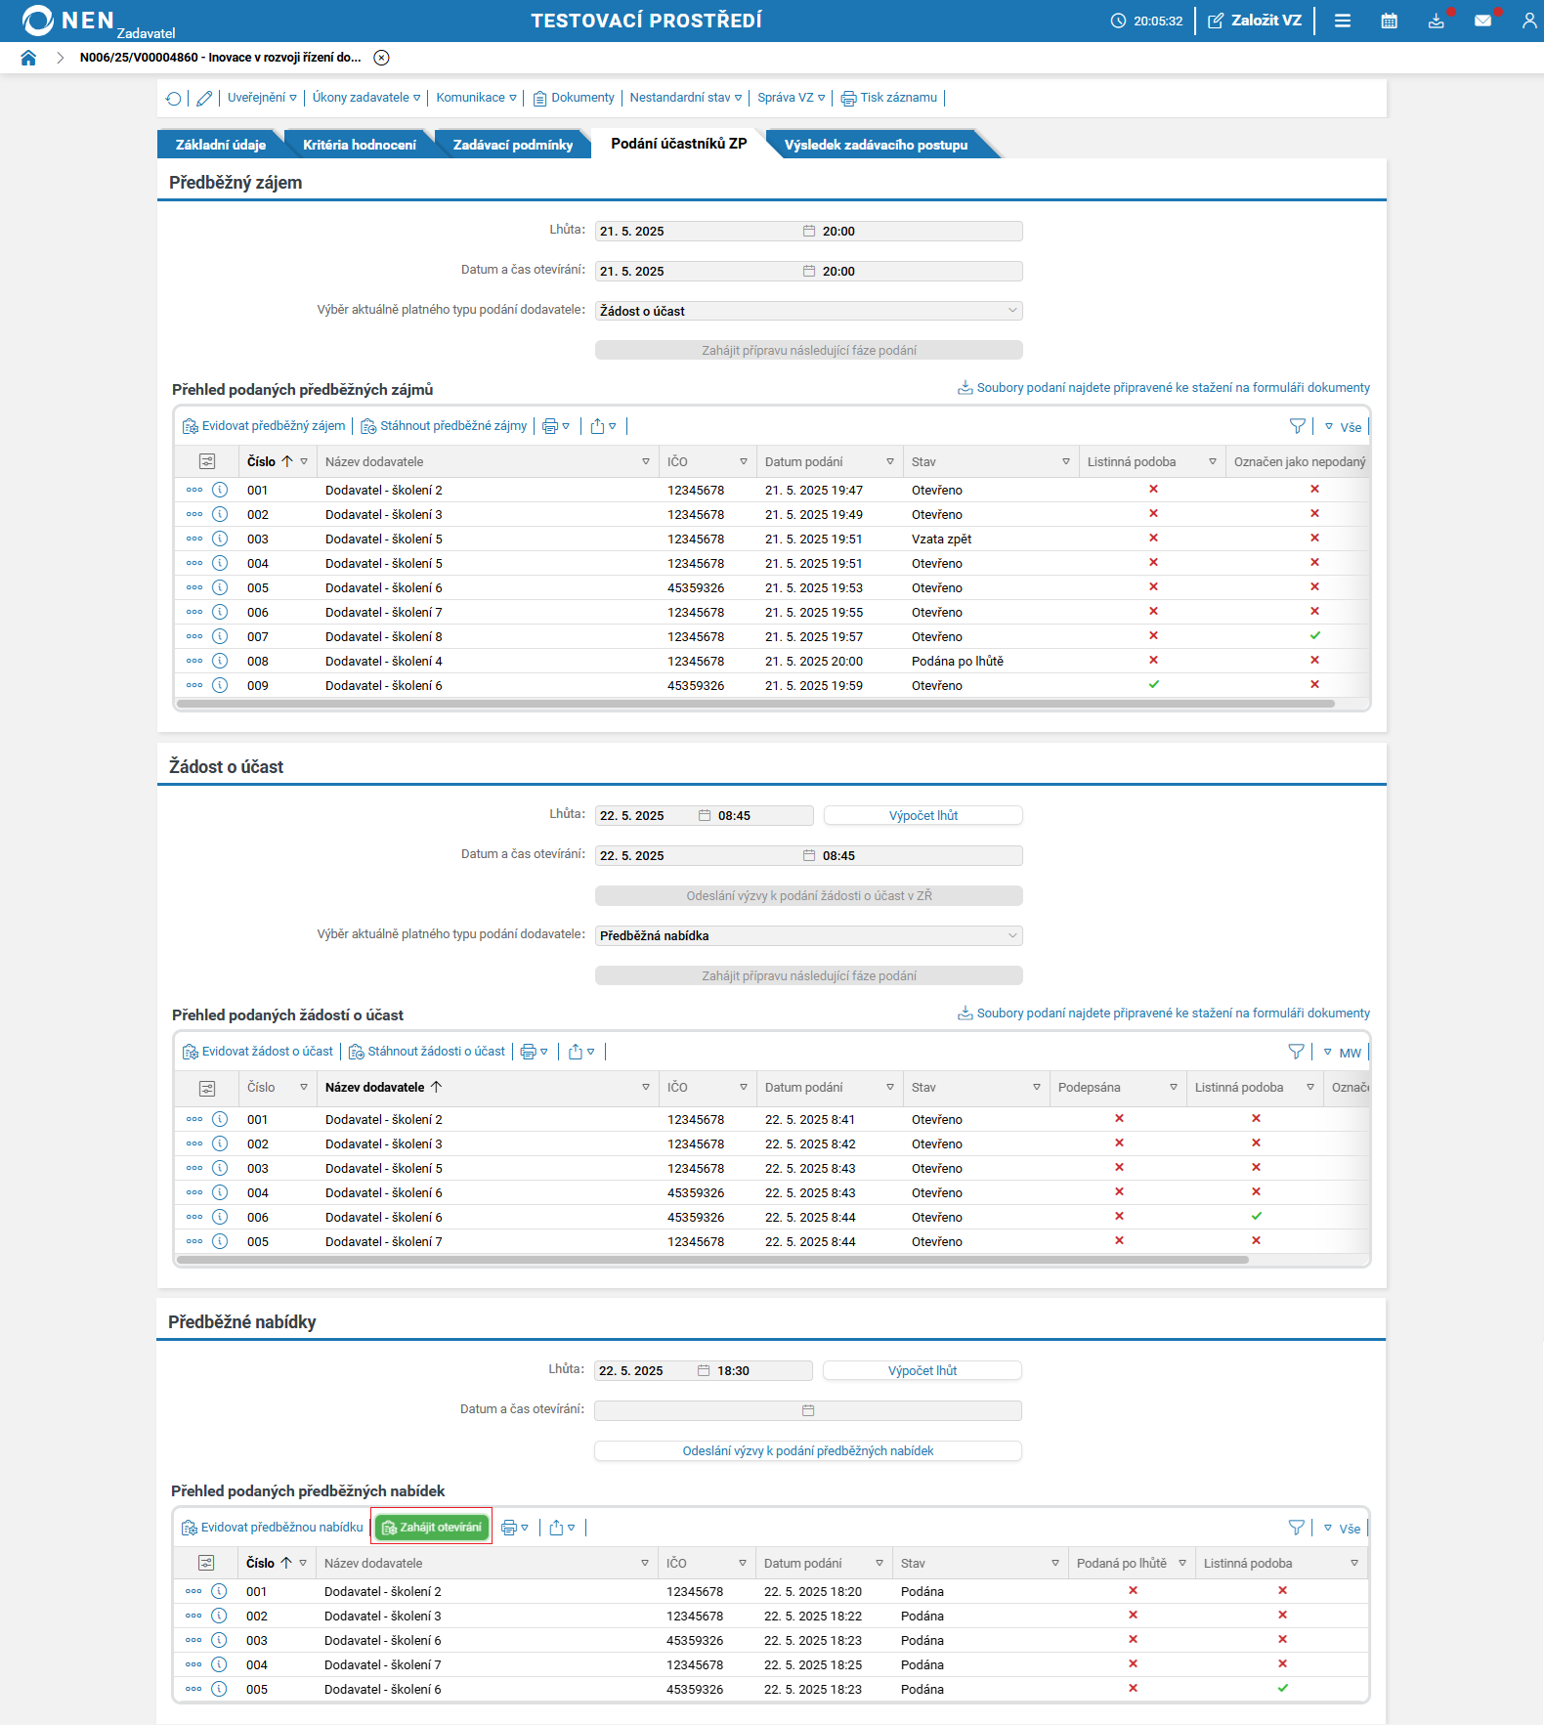Click the refresh record icon
This screenshot has height=1725, width=1544.
(x=174, y=98)
